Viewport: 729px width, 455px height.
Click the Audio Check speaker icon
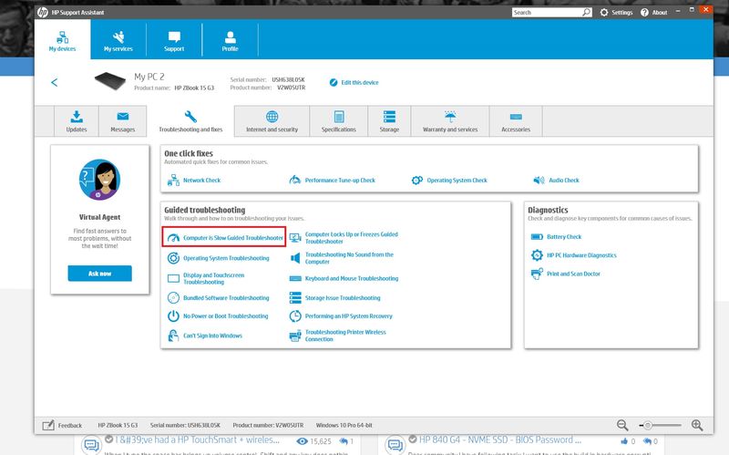pyautogui.click(x=539, y=180)
